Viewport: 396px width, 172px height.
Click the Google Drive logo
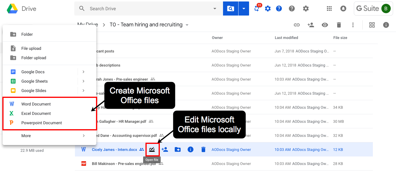click(x=12, y=8)
